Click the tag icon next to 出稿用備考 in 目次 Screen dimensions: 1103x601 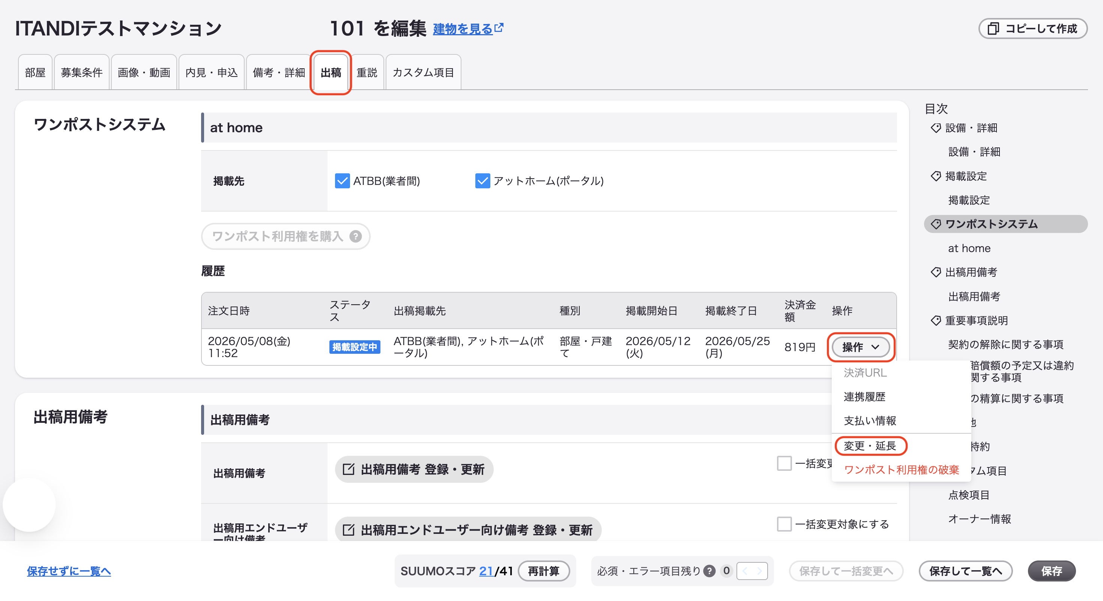point(936,272)
